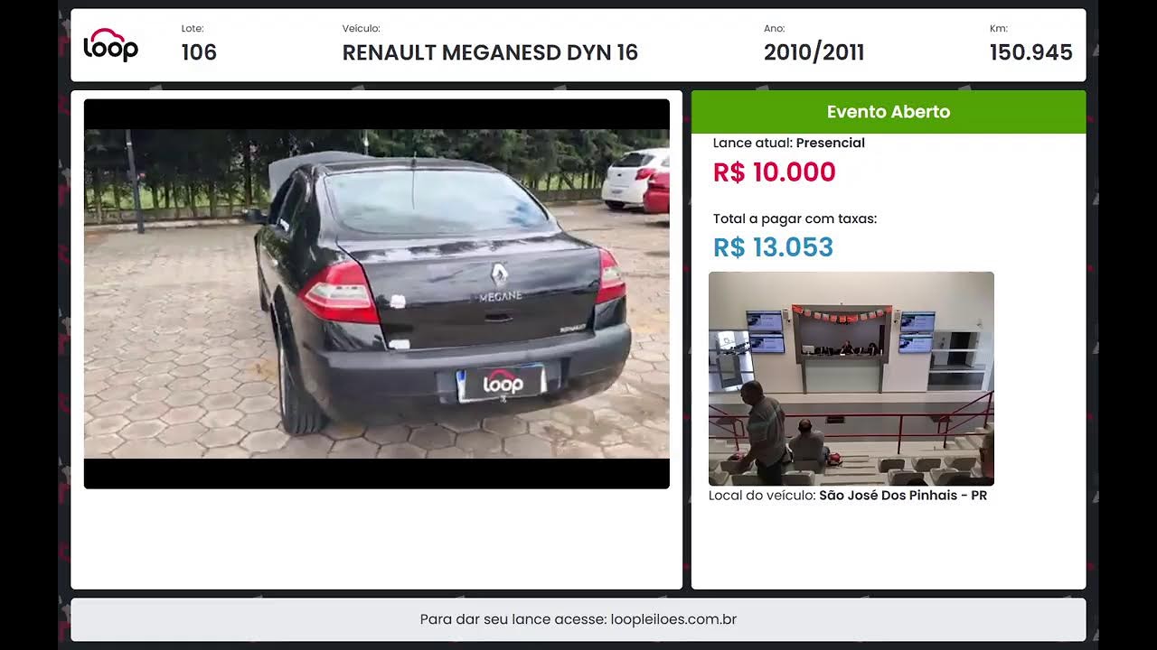Click the loopleiloes.com.br bidding instruction text

tap(578, 619)
